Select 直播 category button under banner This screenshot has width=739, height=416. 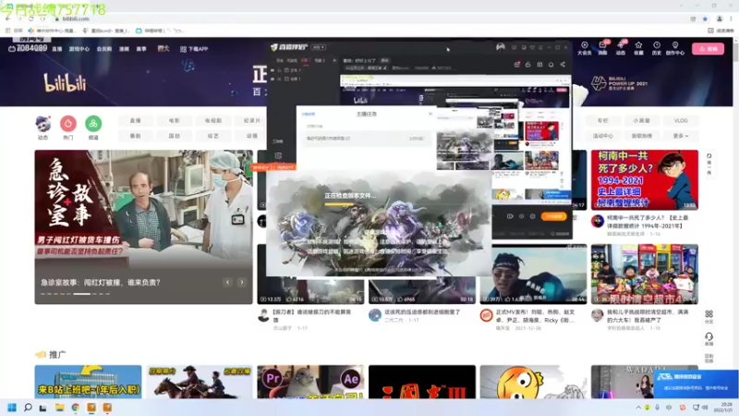click(x=136, y=121)
